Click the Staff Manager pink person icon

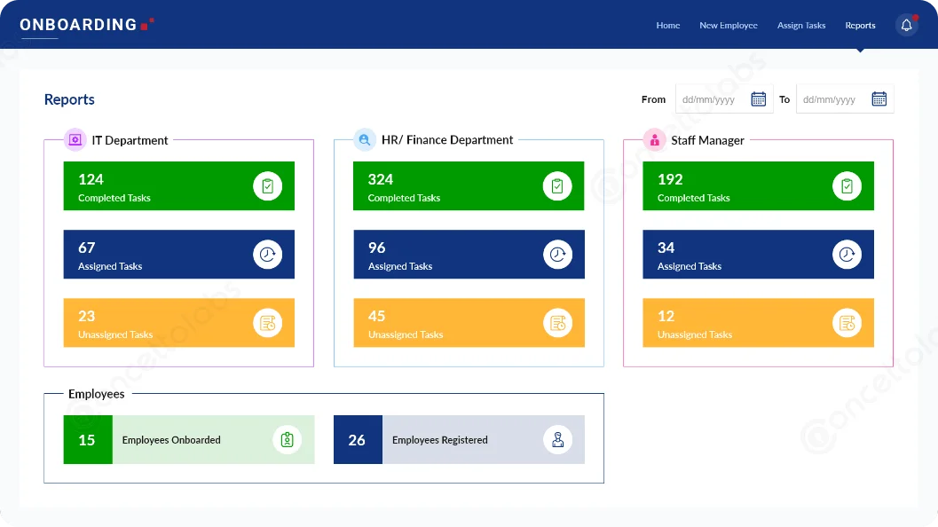(654, 140)
